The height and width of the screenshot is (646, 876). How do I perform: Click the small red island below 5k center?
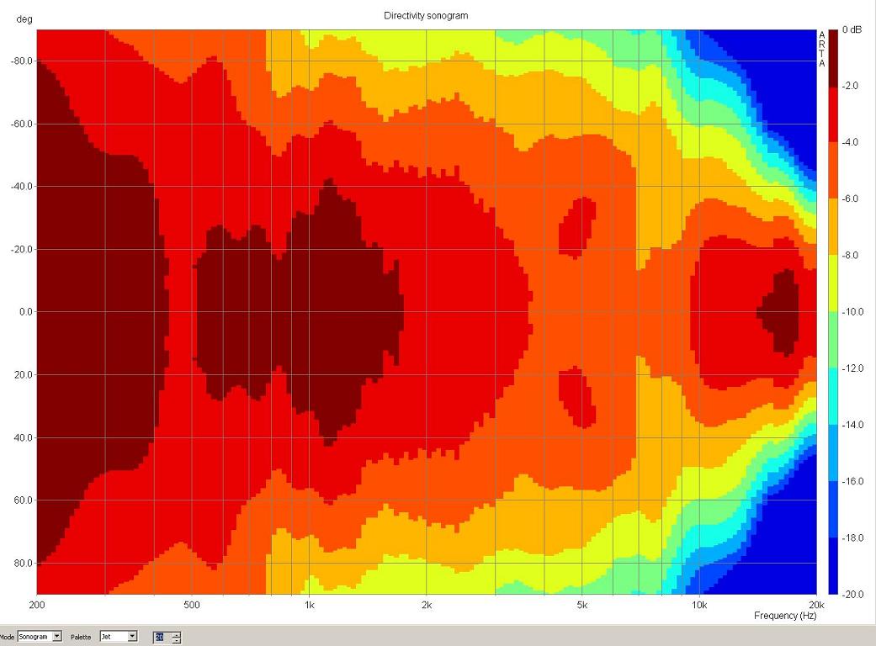577,397
